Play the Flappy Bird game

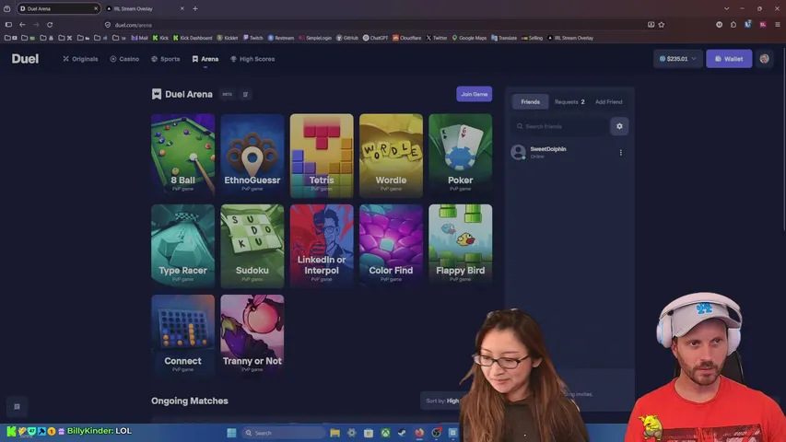click(460, 246)
